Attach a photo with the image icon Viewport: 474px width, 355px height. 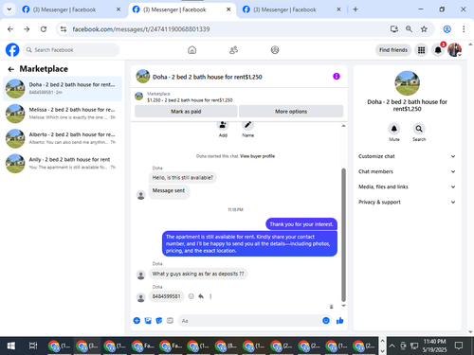148,321
